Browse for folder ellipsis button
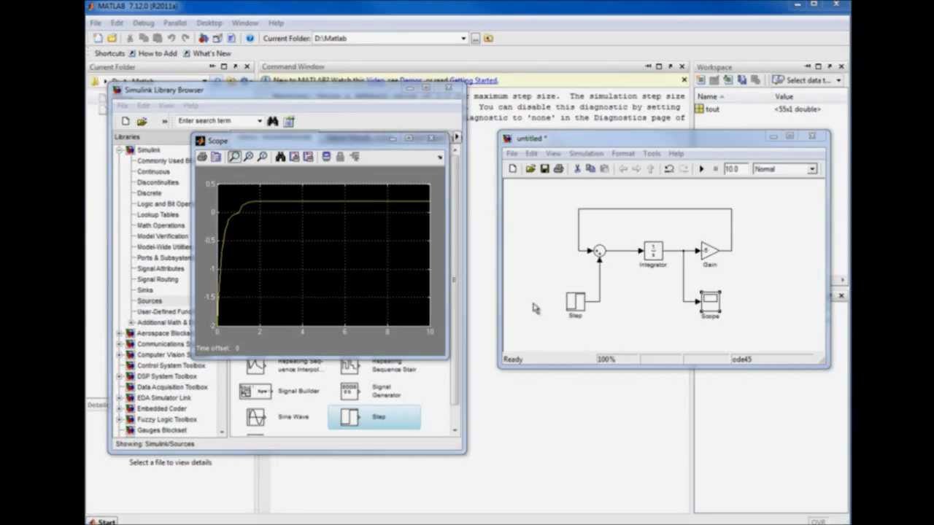 coord(475,39)
